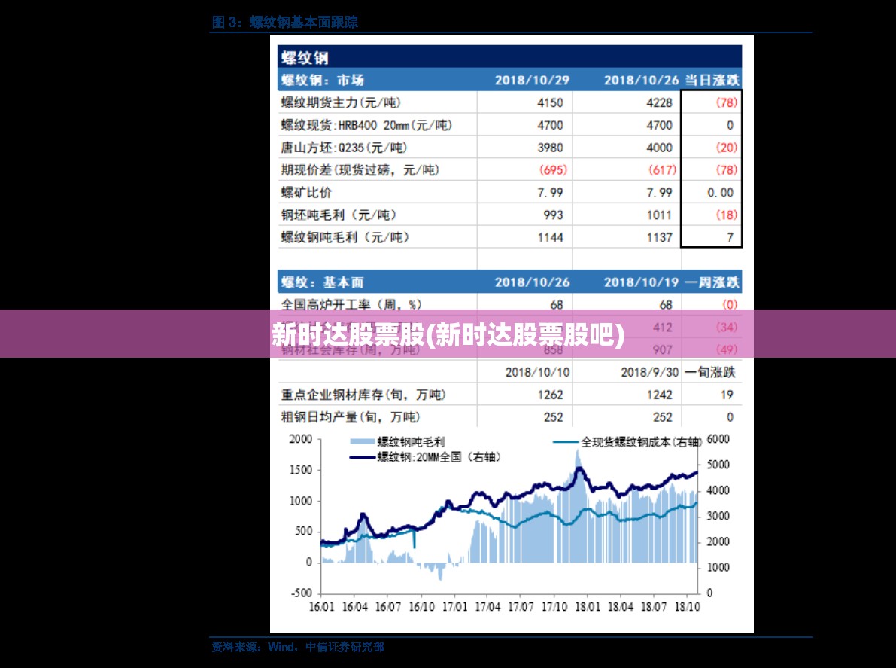Click the 17/07 x-axis date label
This screenshot has height=668, width=896.
coord(521,607)
